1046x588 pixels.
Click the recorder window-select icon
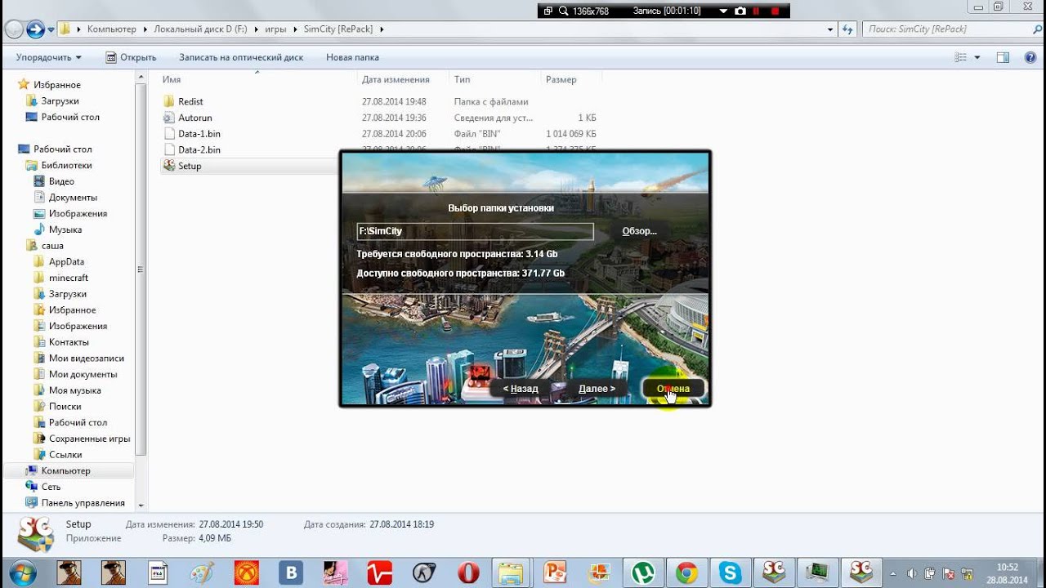coord(548,11)
